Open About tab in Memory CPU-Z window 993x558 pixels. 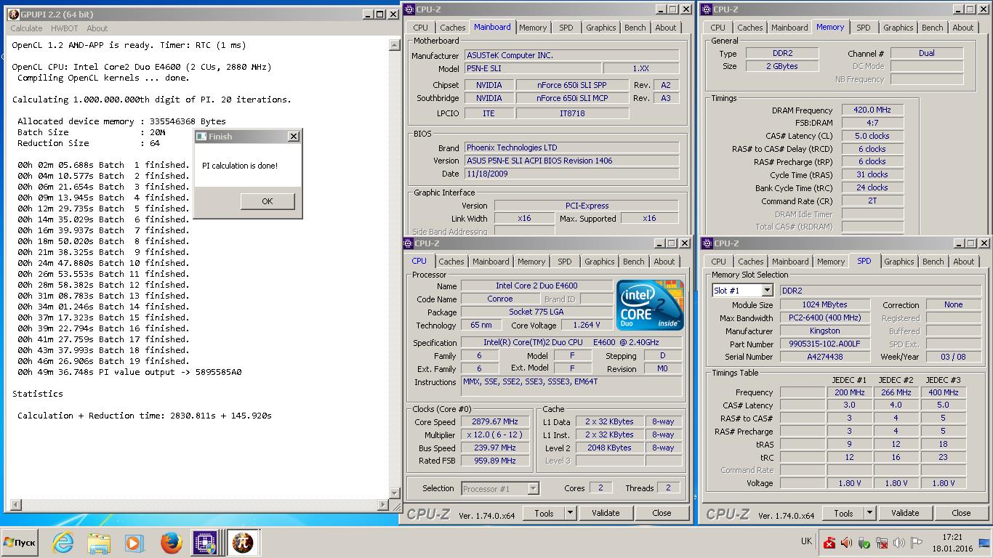[963, 28]
